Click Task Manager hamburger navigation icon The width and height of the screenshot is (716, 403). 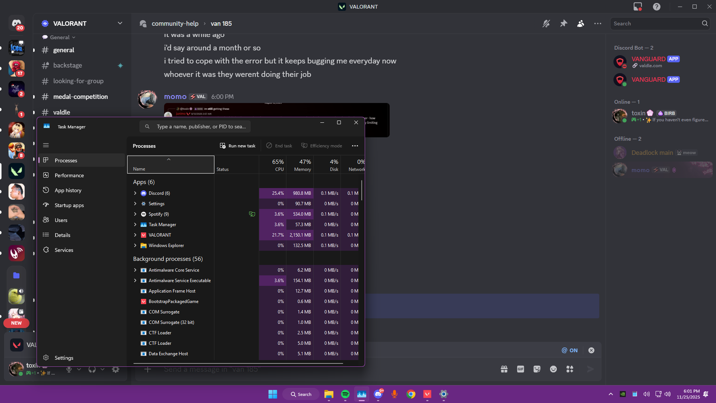click(46, 145)
